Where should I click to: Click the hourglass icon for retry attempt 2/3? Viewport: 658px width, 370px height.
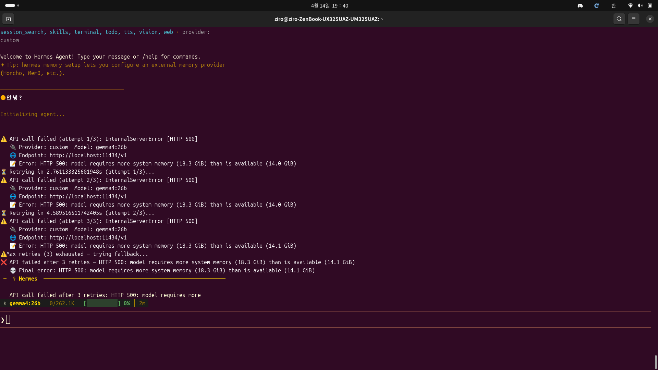4,213
